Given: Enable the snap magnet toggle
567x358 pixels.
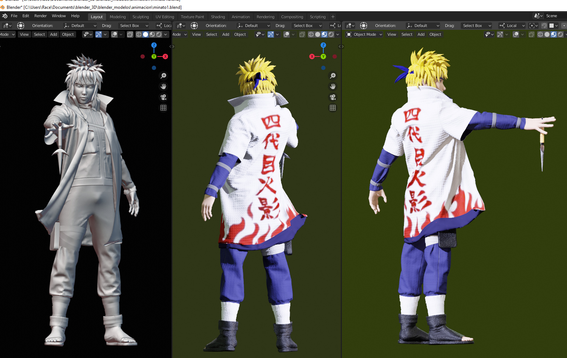Looking at the screenshot, I should [544, 26].
